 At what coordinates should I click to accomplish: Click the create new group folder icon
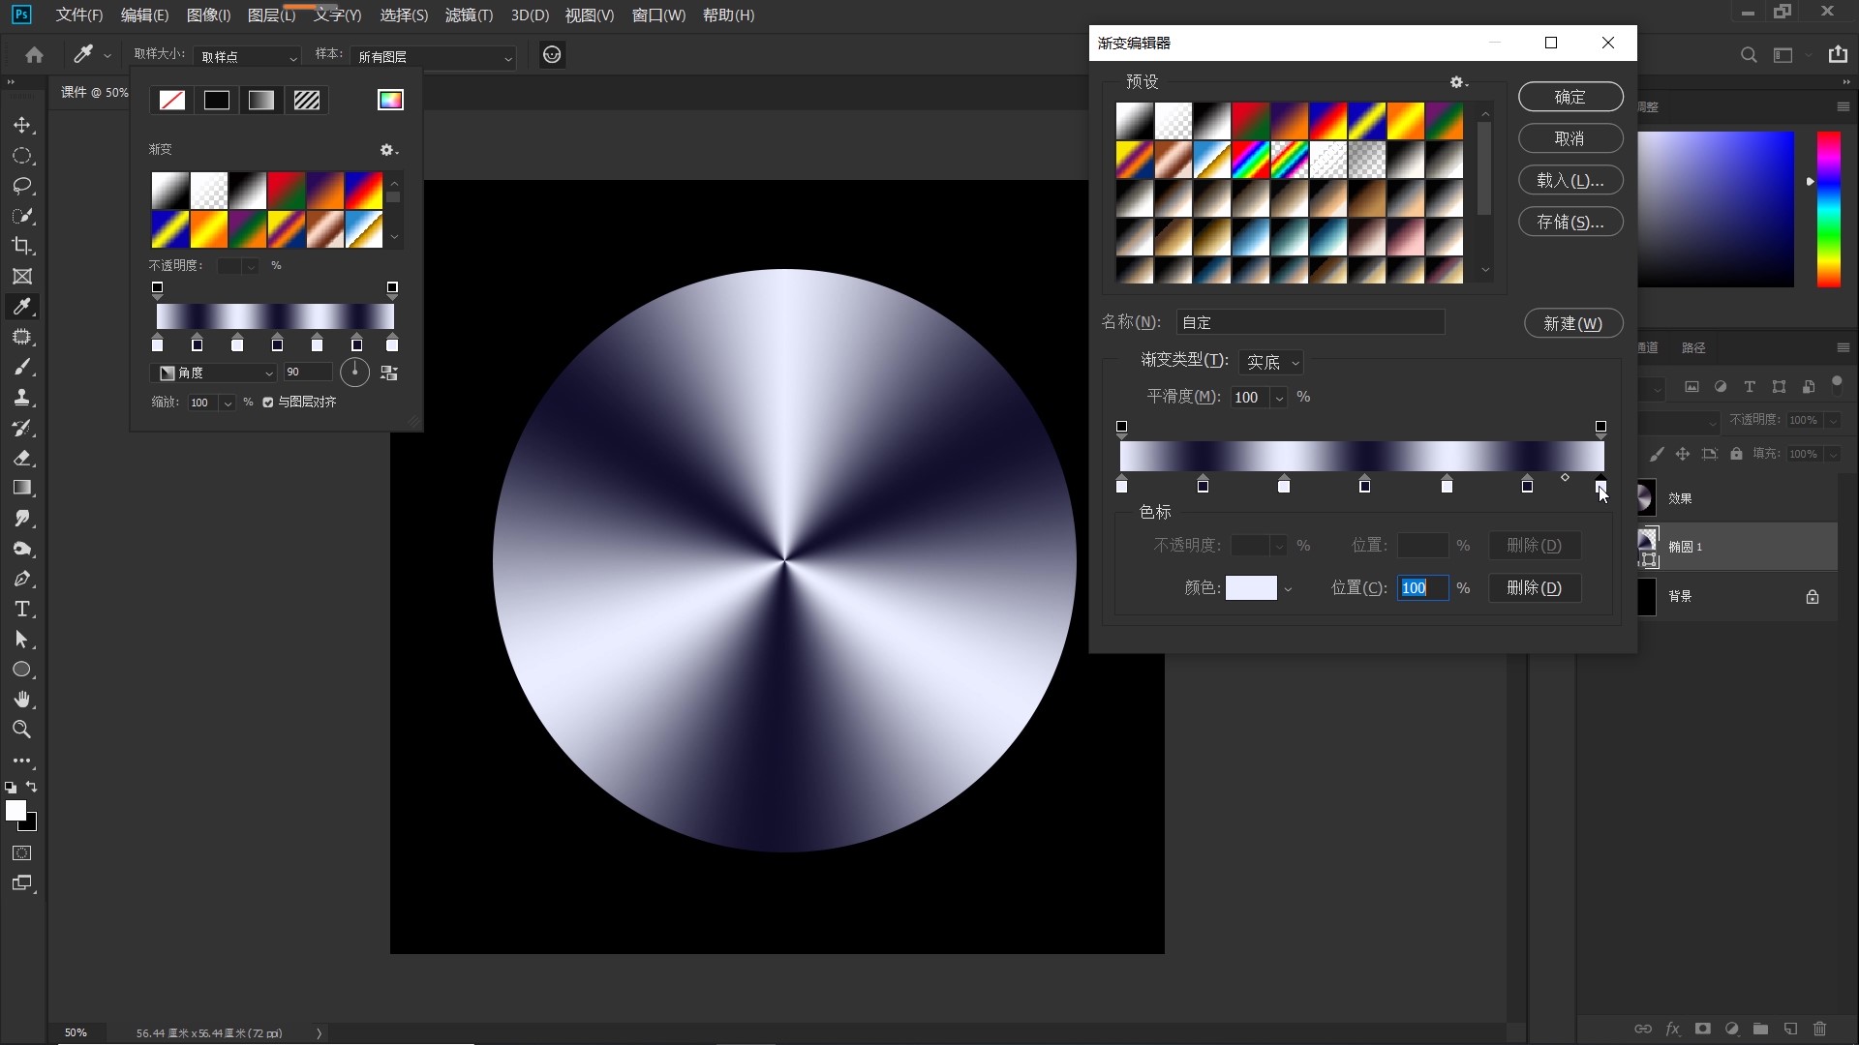(x=1760, y=1029)
